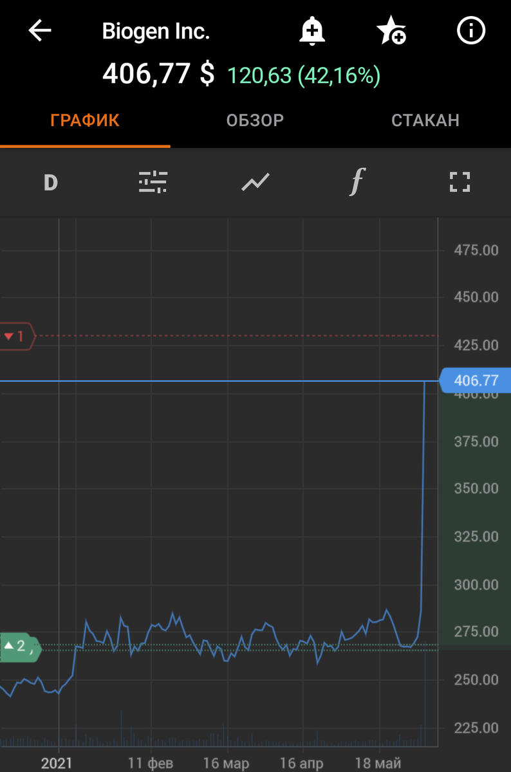Tap 250.00 on price axis
This screenshot has height=772, width=511.
point(476,680)
